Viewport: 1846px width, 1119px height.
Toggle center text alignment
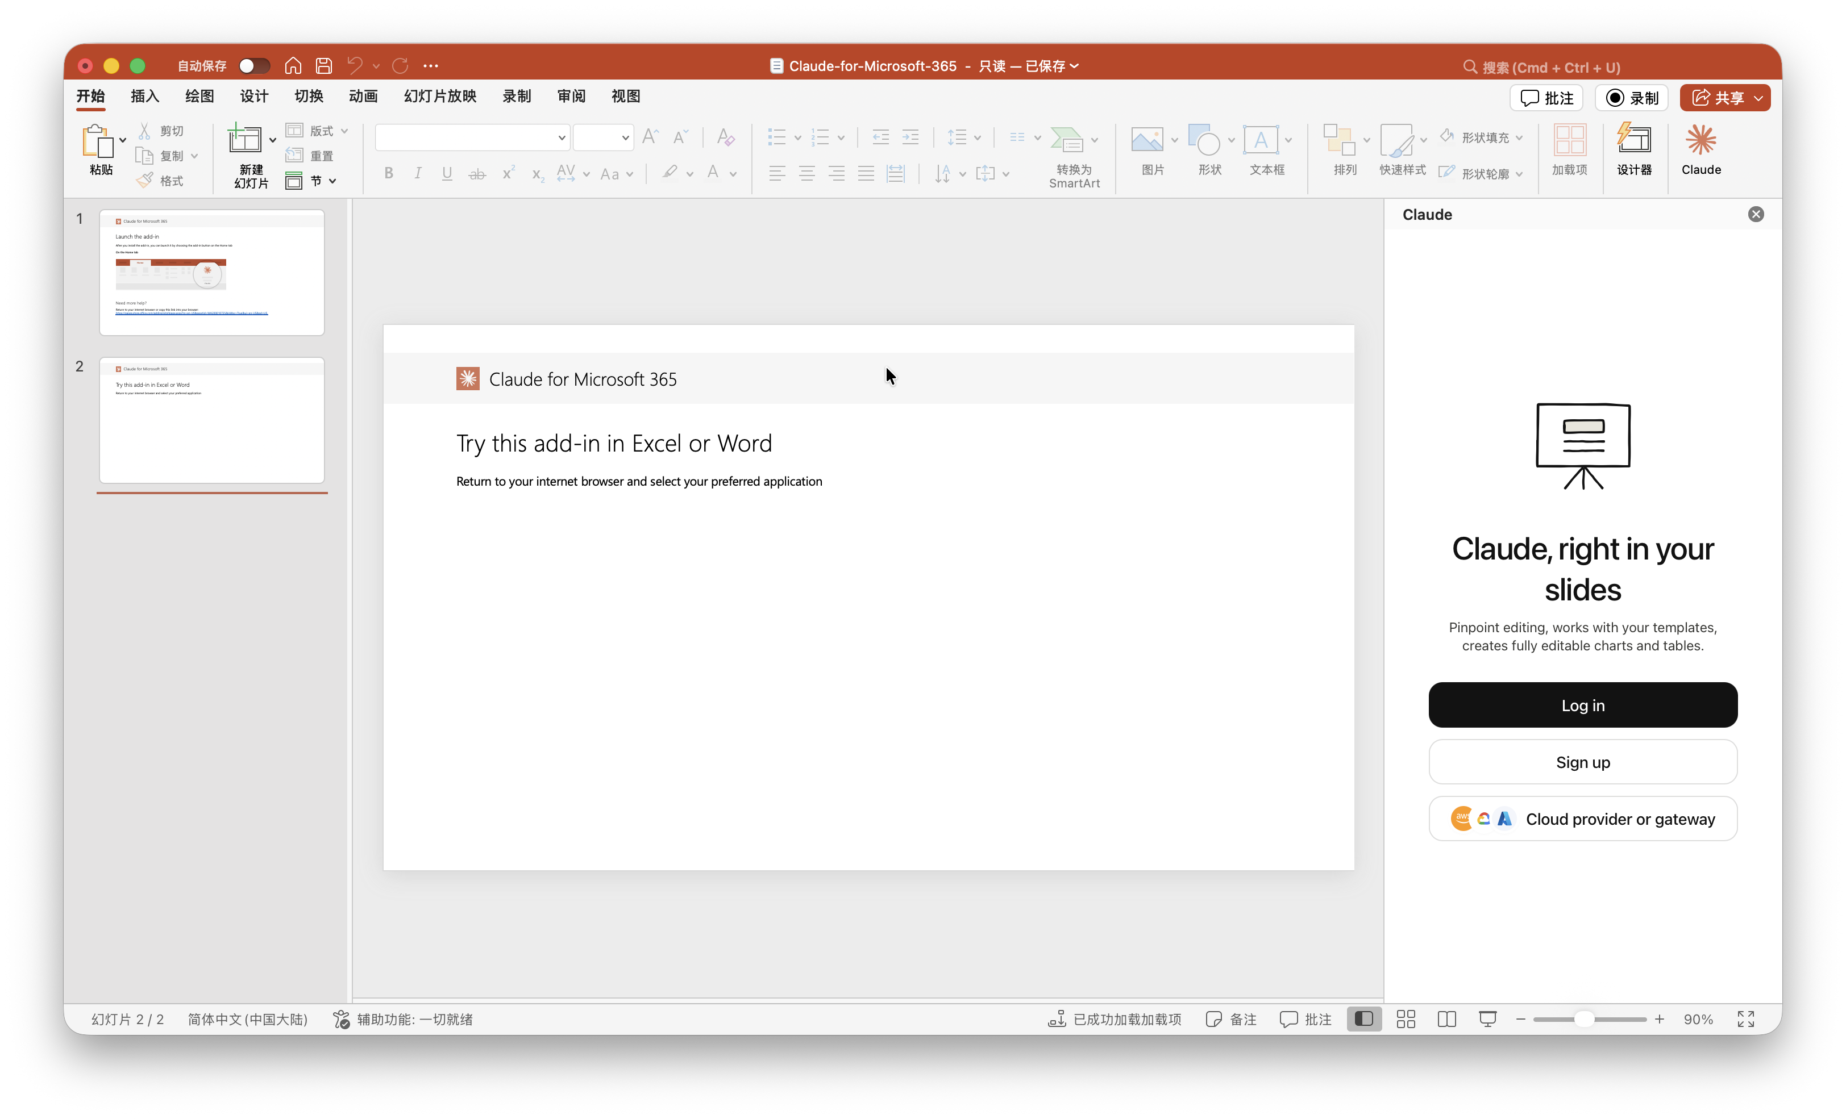pos(806,174)
